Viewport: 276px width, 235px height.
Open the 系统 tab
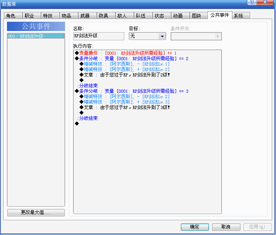241,16
